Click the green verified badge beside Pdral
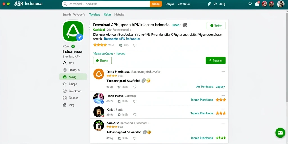This screenshot has width=288, height=144. (73, 46)
